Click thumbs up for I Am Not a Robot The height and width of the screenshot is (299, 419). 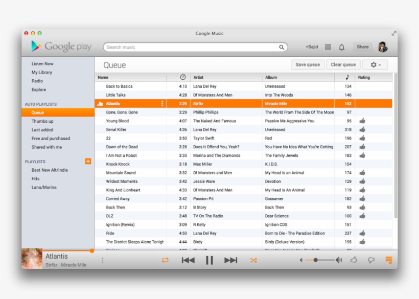click(x=362, y=155)
